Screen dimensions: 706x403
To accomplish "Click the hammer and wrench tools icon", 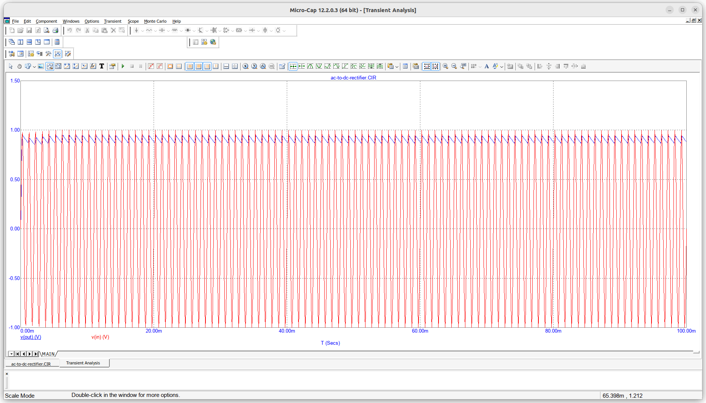I will [48, 54].
